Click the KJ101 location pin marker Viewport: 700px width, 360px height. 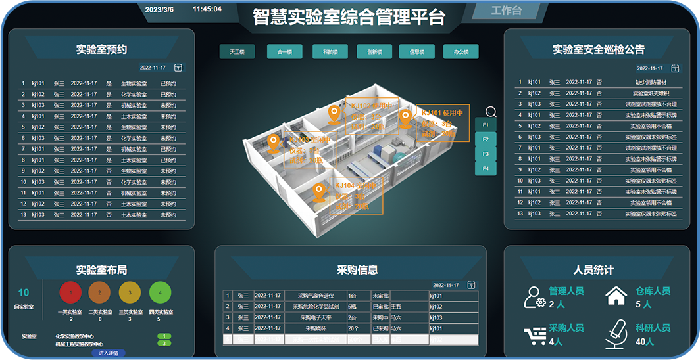405,118
